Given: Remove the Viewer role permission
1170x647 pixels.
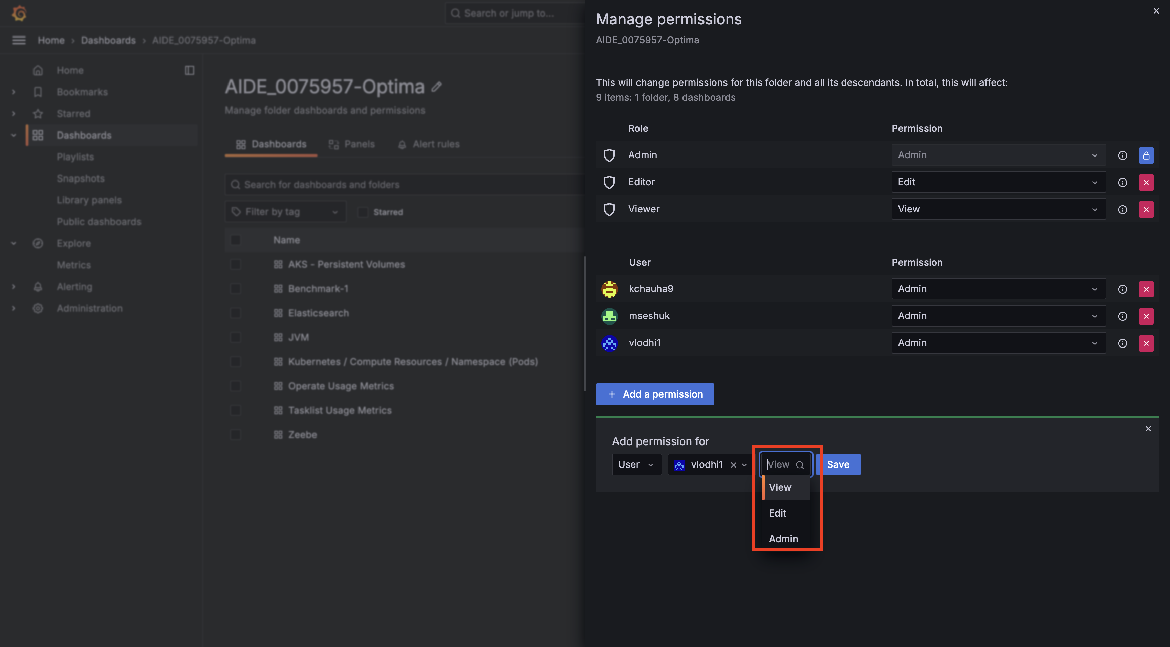Looking at the screenshot, I should 1146,210.
